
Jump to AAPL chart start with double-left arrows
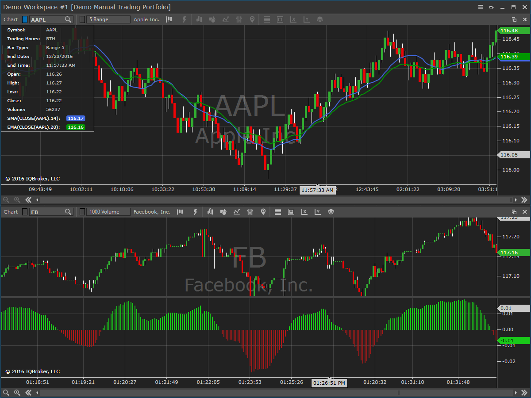tap(28, 200)
